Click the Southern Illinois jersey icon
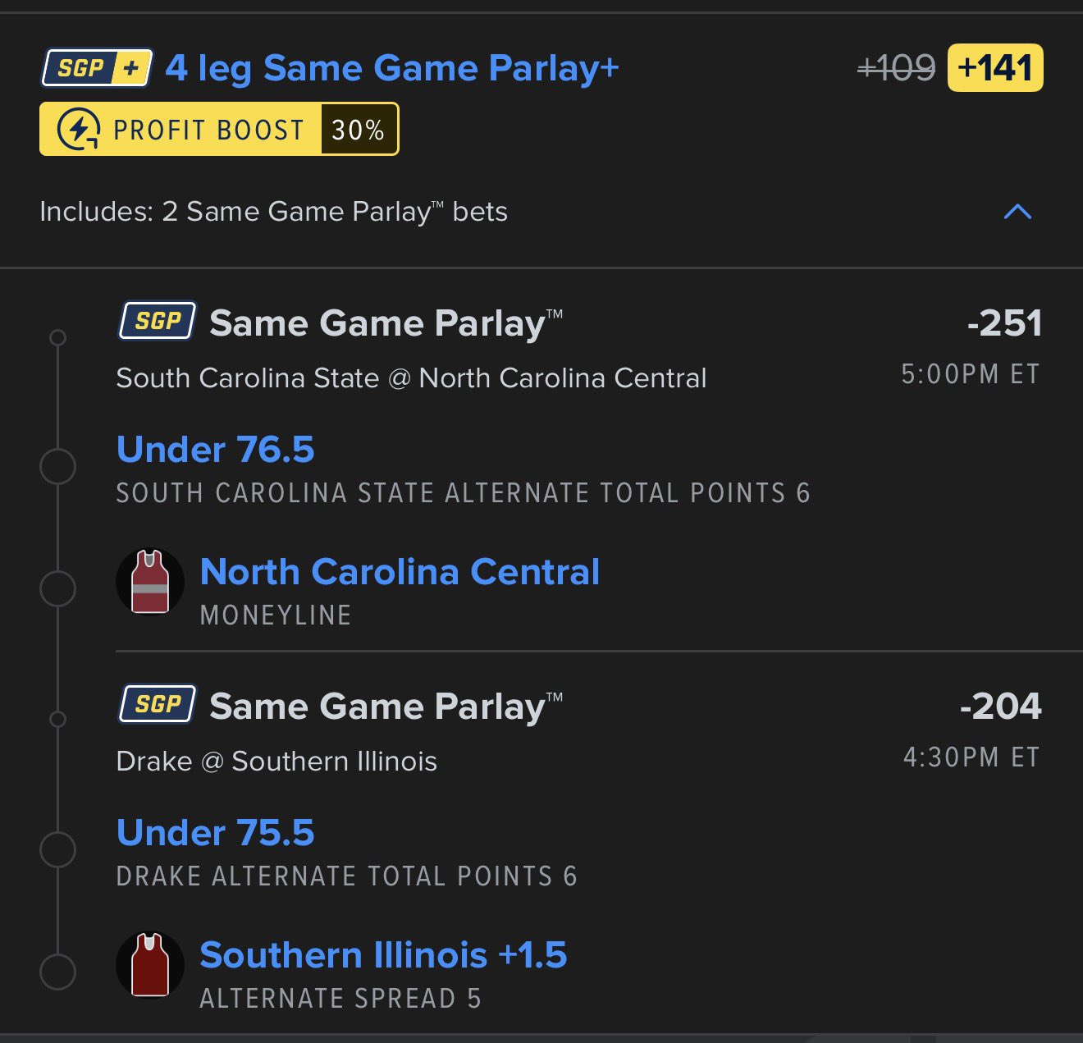Viewport: 1083px width, 1043px height. [x=150, y=965]
